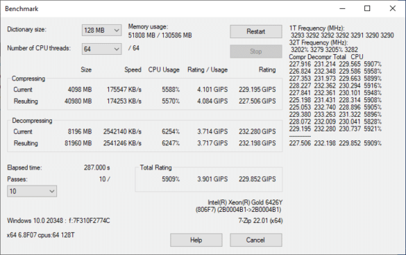This screenshot has width=406, height=255.
Task: Click the memory usage value 51808 MB / 130586 MB
Action: 160,35
